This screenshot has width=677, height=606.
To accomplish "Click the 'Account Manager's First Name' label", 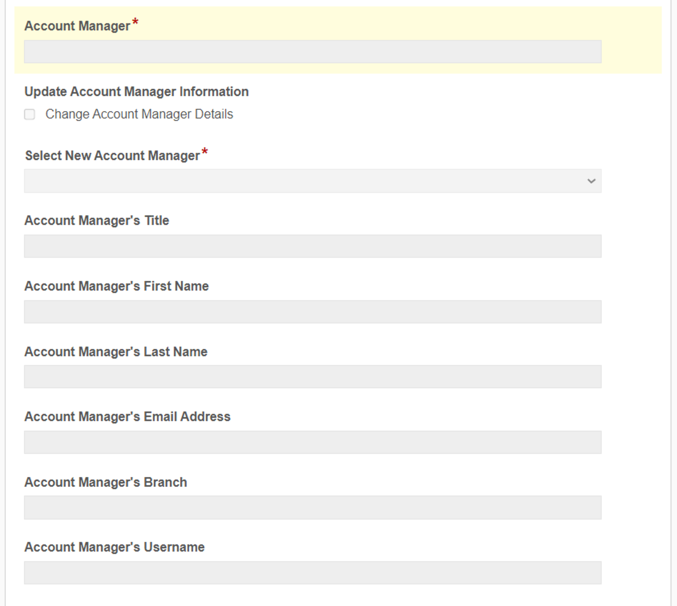I will tap(117, 286).
